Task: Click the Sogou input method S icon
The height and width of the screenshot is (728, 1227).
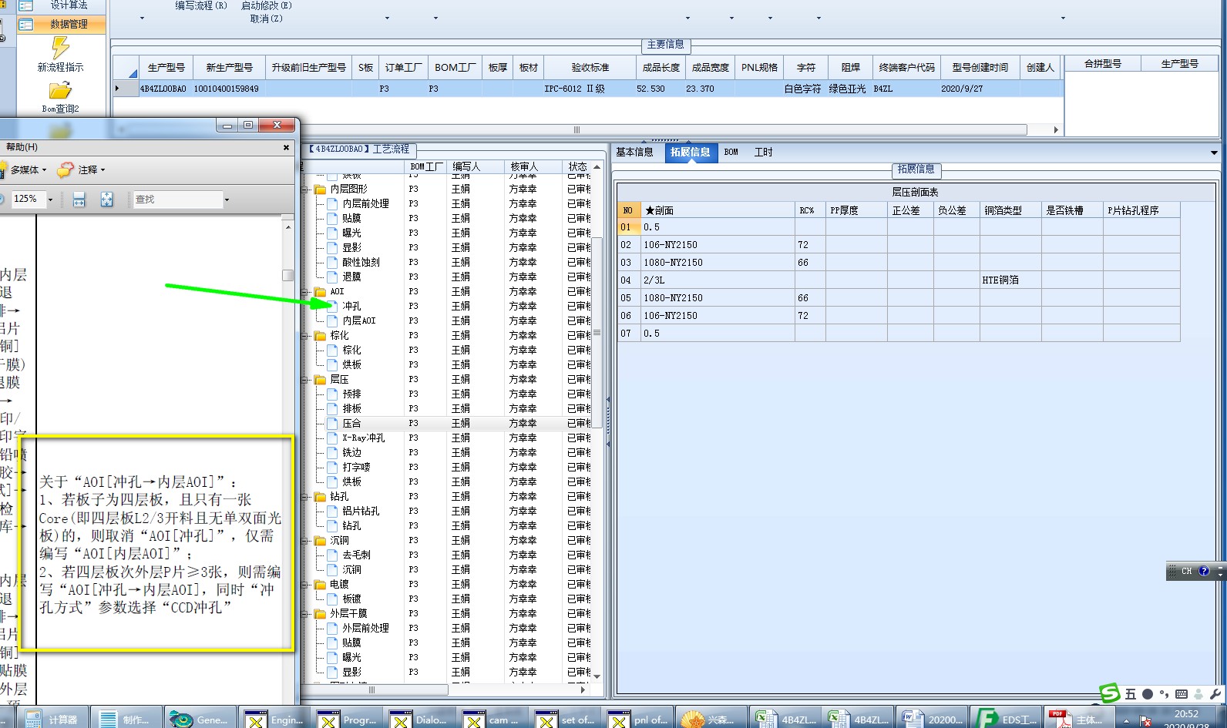Action: 1110,693
